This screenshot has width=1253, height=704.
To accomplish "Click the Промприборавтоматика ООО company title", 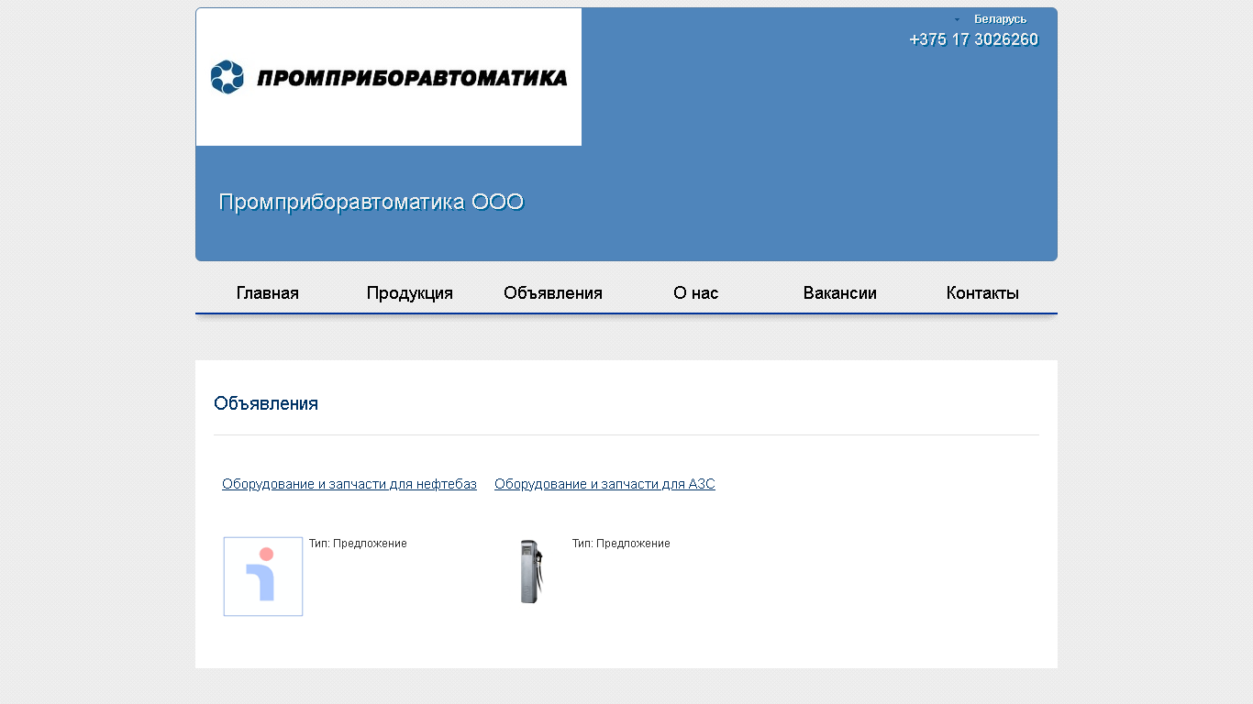I will [x=371, y=202].
